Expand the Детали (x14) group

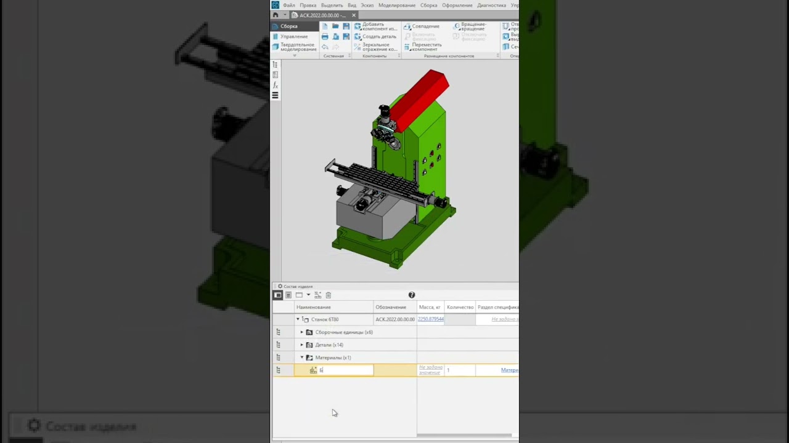point(302,345)
